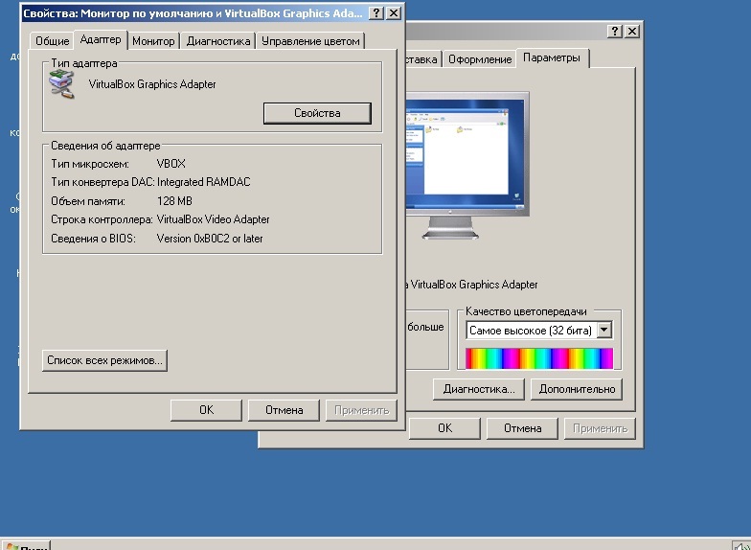Open Диагностика... in display properties window
The height and width of the screenshot is (550, 751).
coord(479,389)
